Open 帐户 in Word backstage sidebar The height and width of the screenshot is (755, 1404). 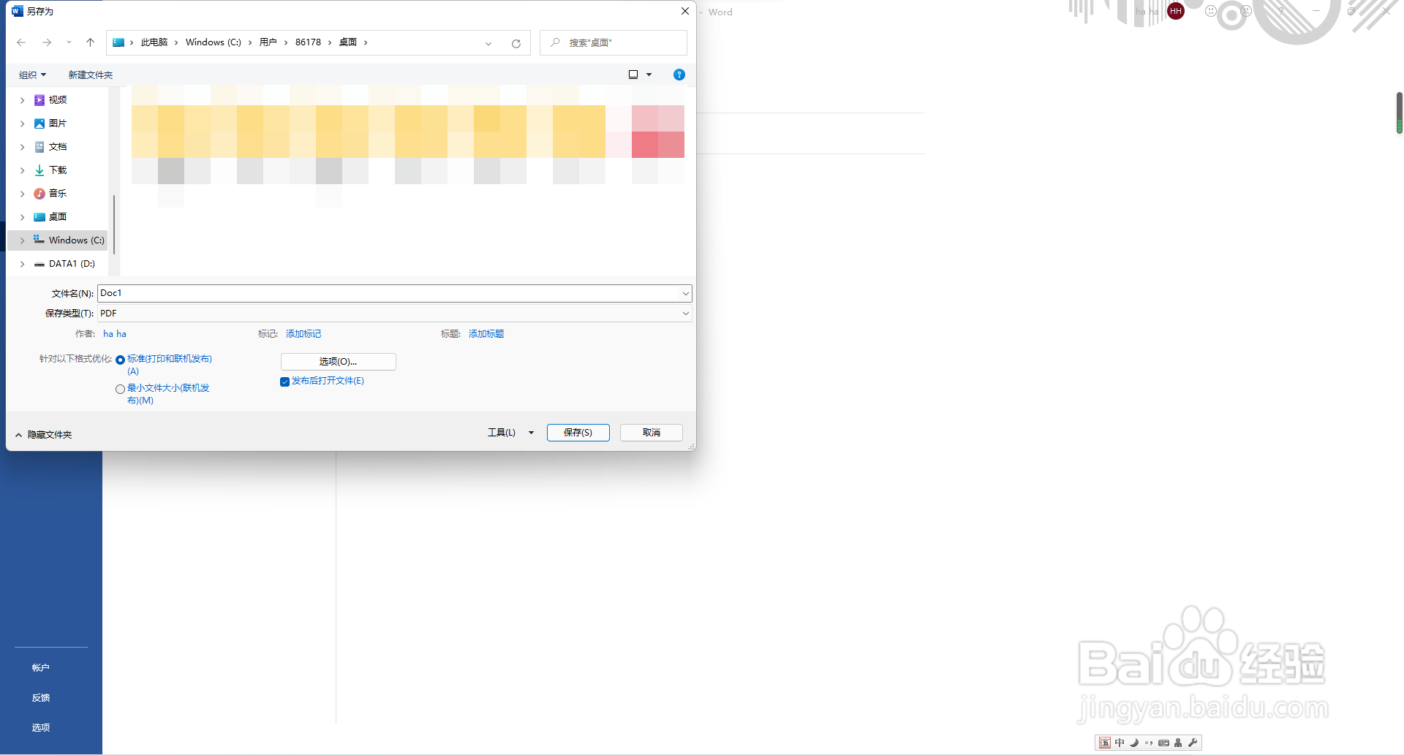coord(41,668)
